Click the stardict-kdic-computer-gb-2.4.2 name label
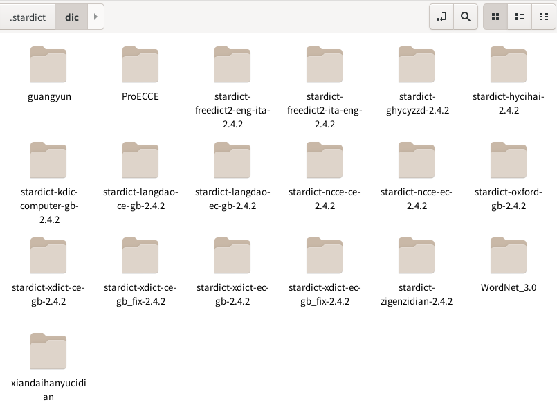This screenshot has width=557, height=405. (49, 206)
